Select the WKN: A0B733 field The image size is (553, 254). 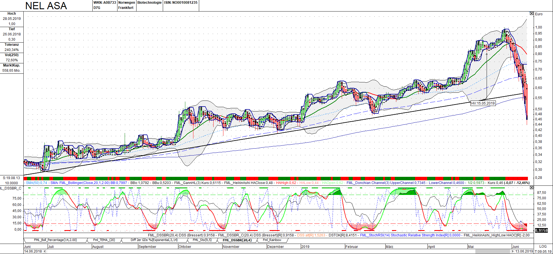point(104,3)
